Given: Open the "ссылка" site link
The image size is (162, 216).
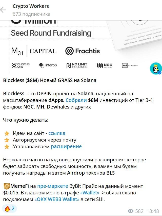Looking at the screenshot, I should tap(57, 133).
